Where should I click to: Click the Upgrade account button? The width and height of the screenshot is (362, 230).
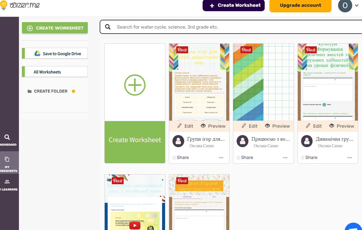coord(300,6)
